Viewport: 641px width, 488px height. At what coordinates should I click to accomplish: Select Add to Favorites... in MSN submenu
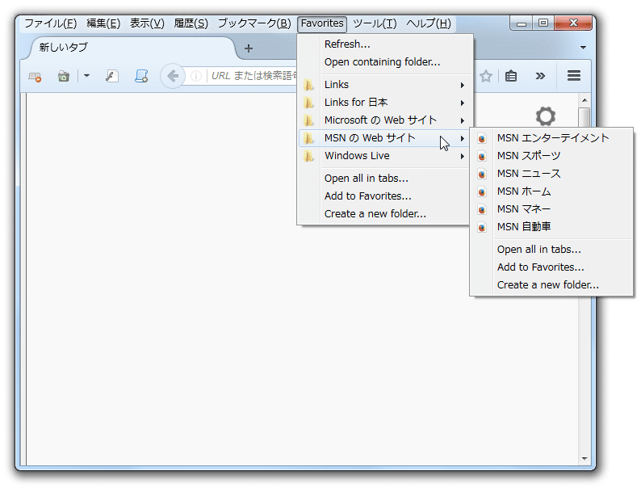[551, 267]
